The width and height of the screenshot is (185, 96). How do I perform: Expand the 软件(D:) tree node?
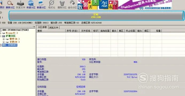coord(3,39)
